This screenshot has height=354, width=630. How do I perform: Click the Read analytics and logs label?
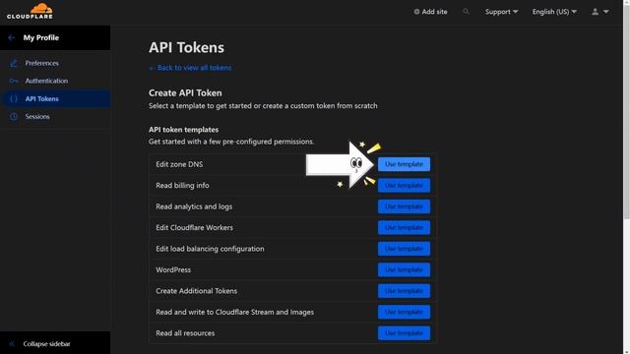pos(194,206)
